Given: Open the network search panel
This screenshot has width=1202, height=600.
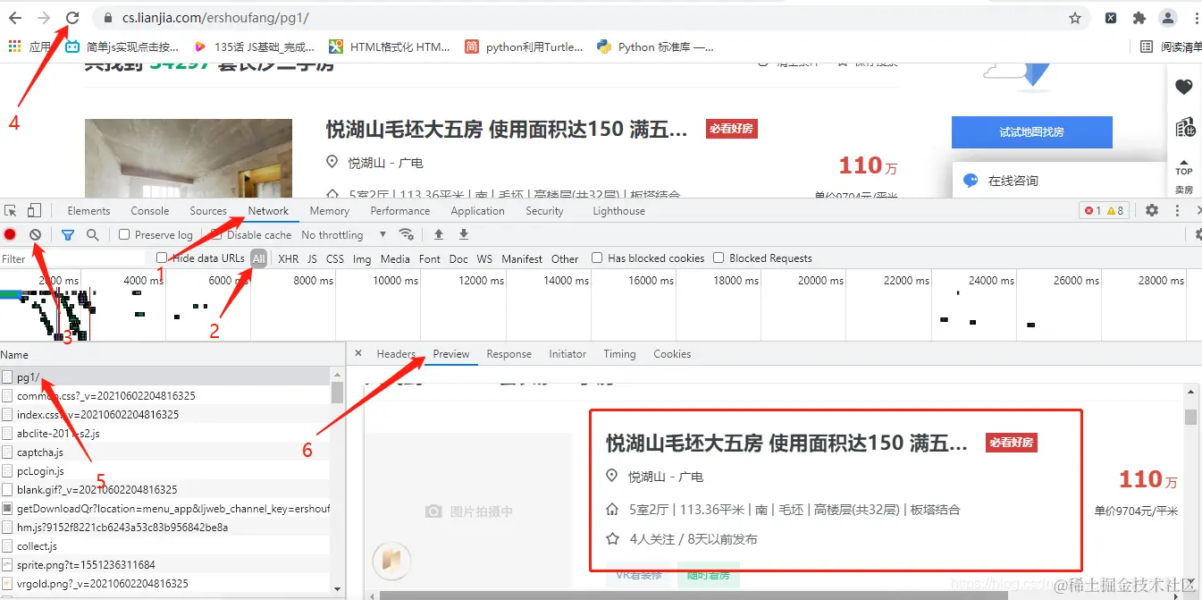Looking at the screenshot, I should tap(92, 234).
